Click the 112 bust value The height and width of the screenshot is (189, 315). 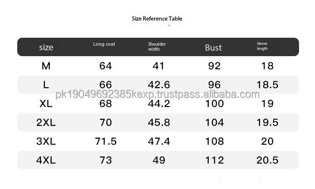click(215, 160)
